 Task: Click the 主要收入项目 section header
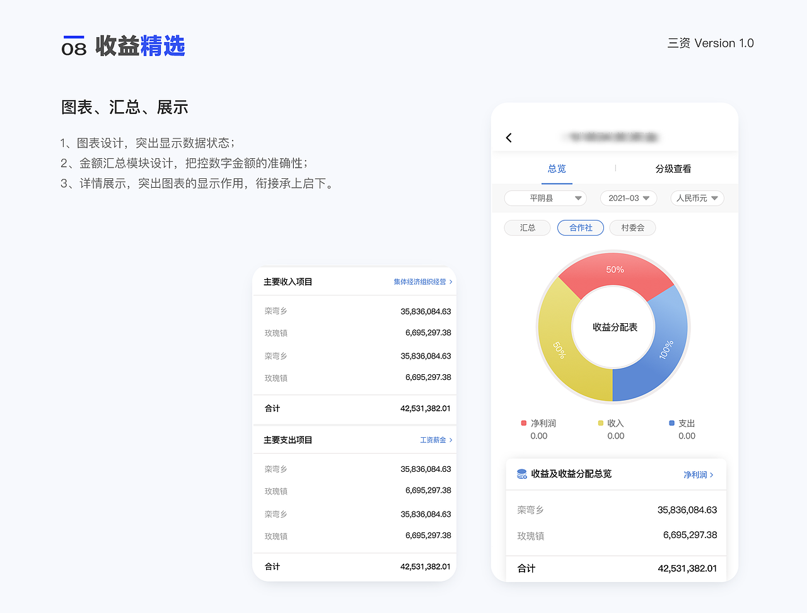point(287,282)
